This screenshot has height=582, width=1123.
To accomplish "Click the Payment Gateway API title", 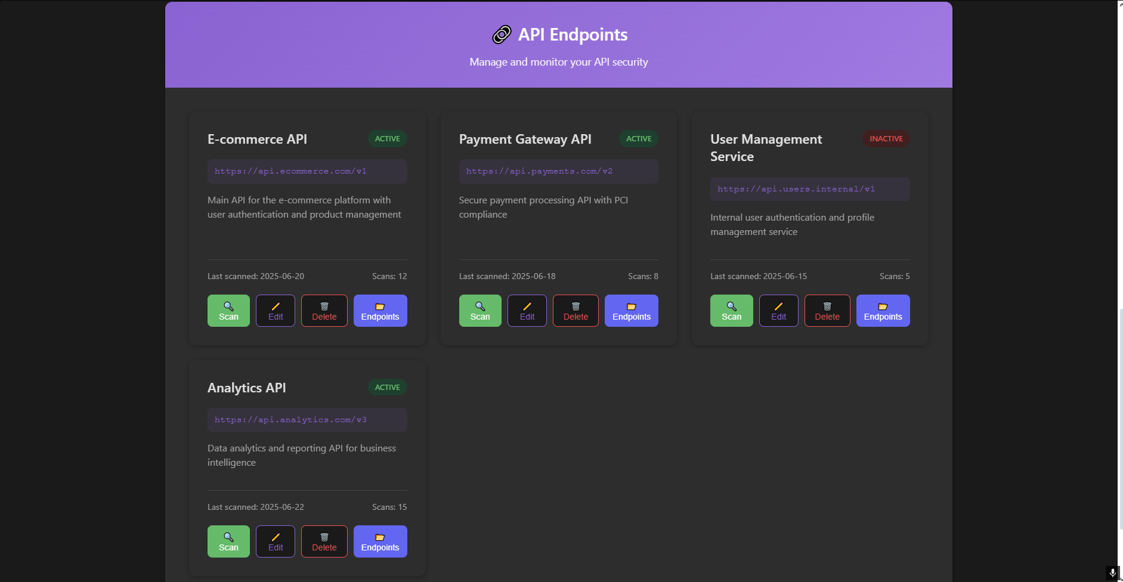I will tap(525, 139).
